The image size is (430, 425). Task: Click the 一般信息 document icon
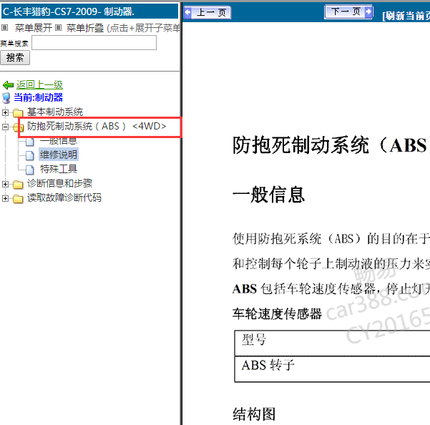tap(30, 141)
